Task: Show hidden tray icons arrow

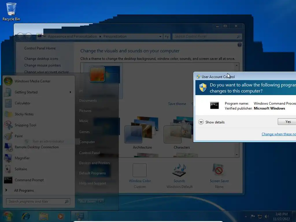Action: tap(246, 217)
